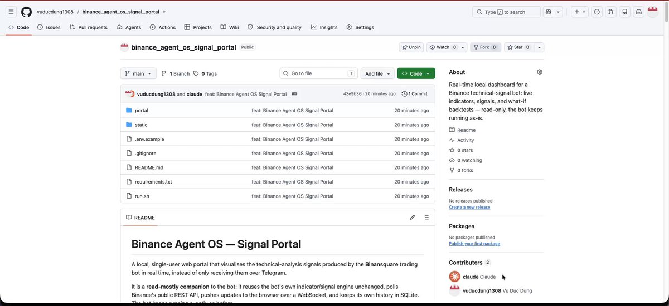Open the repository switcher dropdown caret
This screenshot has width=669, height=306.
click(x=164, y=12)
